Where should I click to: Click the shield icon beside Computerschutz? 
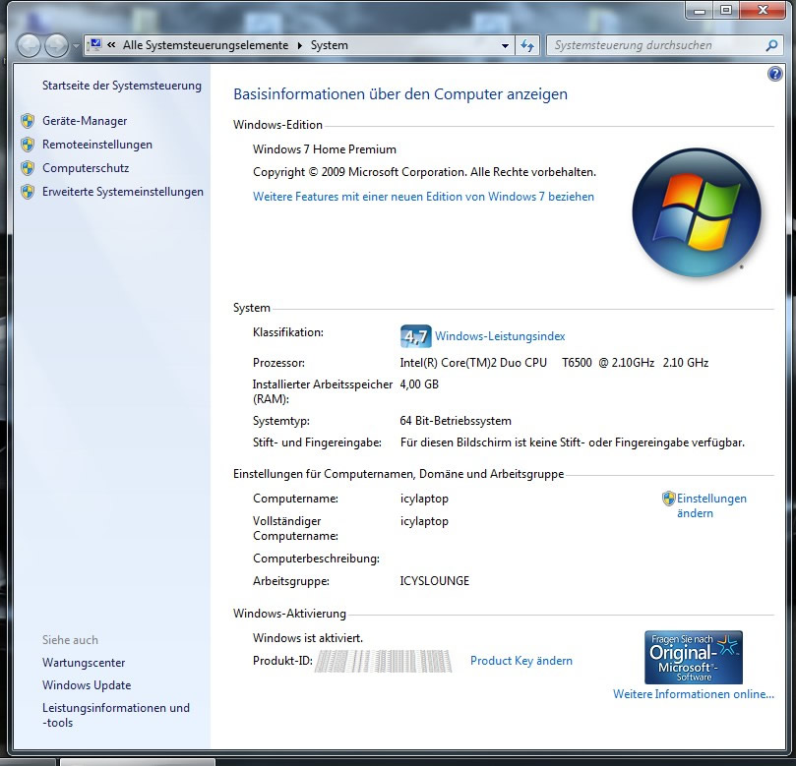(28, 168)
